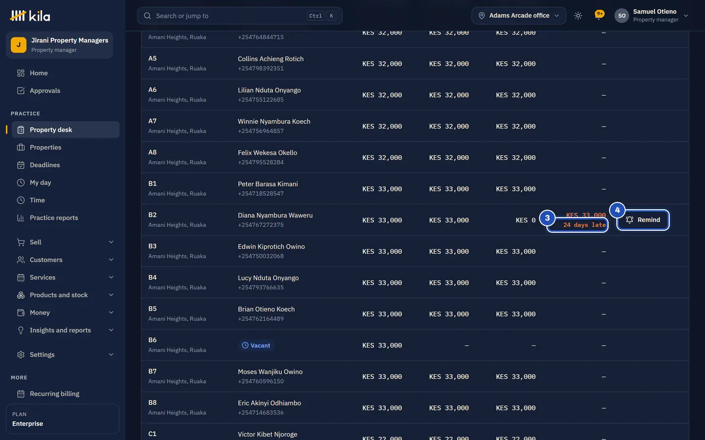Go to Properties page
Image resolution: width=705 pixels, height=440 pixels.
[66, 147]
